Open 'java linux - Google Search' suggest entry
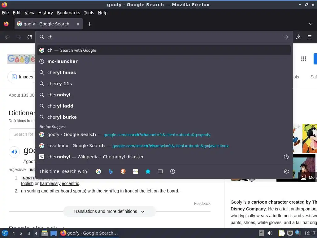The image size is (317, 238). 164,146
